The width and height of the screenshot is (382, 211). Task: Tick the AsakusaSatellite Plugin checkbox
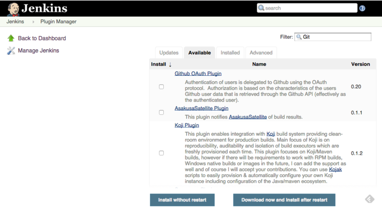161,112
